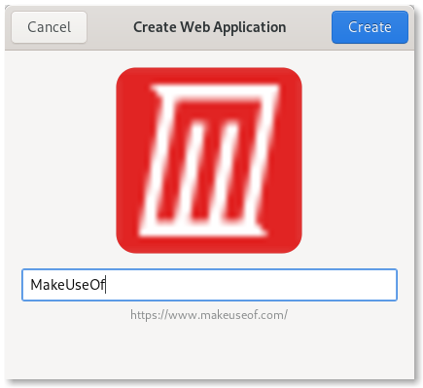Click the MakeUseOf red logo icon

click(x=209, y=160)
